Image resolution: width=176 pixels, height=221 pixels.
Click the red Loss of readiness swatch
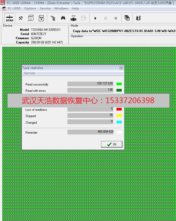click(x=119, y=109)
